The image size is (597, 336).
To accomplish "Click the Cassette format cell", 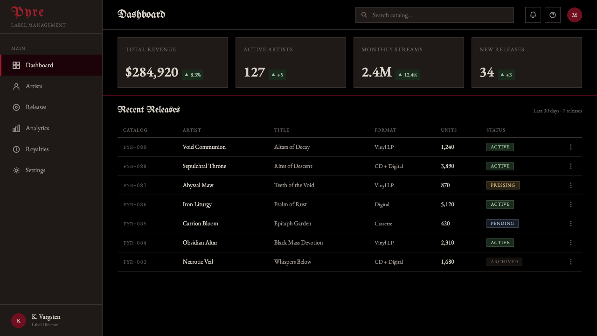I will pos(383,224).
